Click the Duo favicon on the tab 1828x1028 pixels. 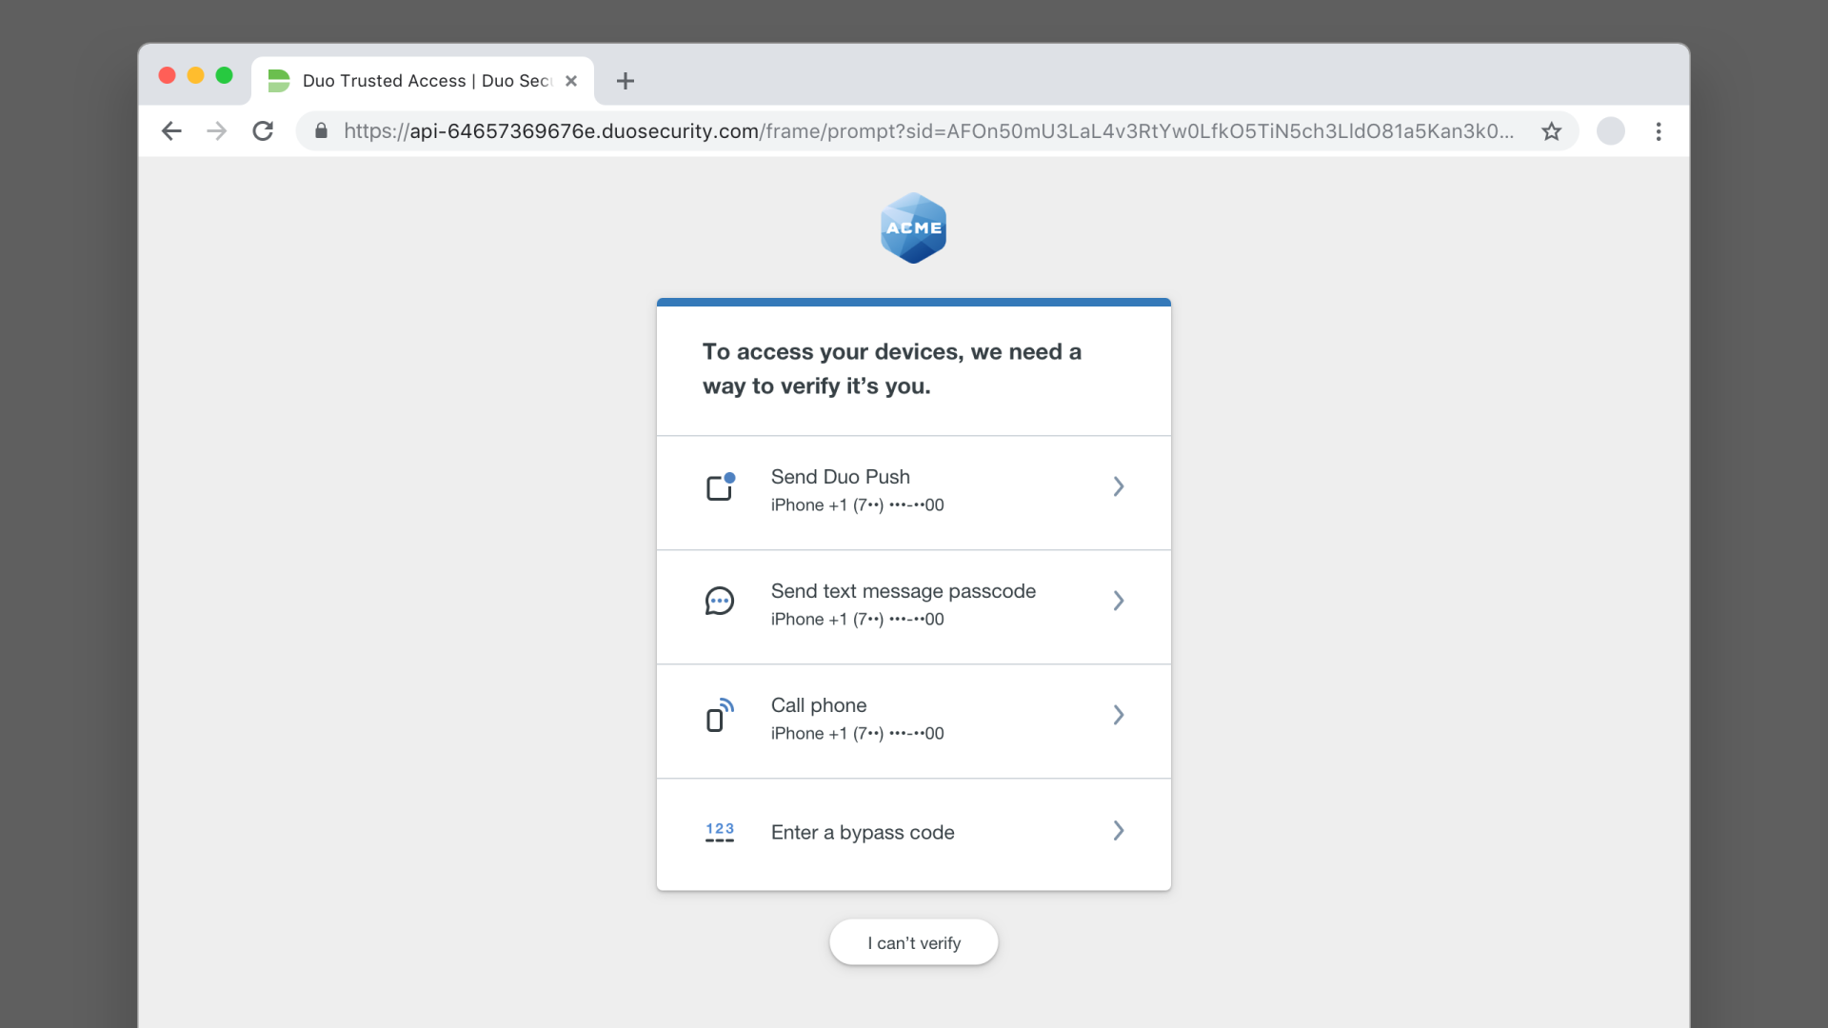tap(279, 81)
